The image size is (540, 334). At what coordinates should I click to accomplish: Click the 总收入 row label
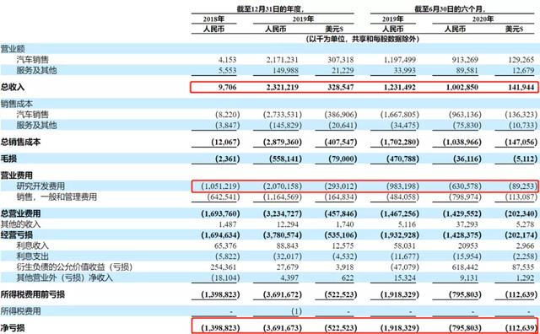[x=13, y=87]
